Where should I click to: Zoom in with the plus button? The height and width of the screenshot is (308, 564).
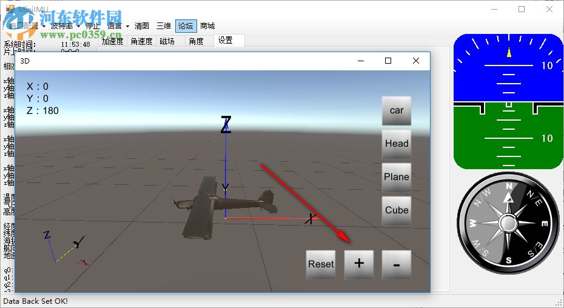(359, 264)
